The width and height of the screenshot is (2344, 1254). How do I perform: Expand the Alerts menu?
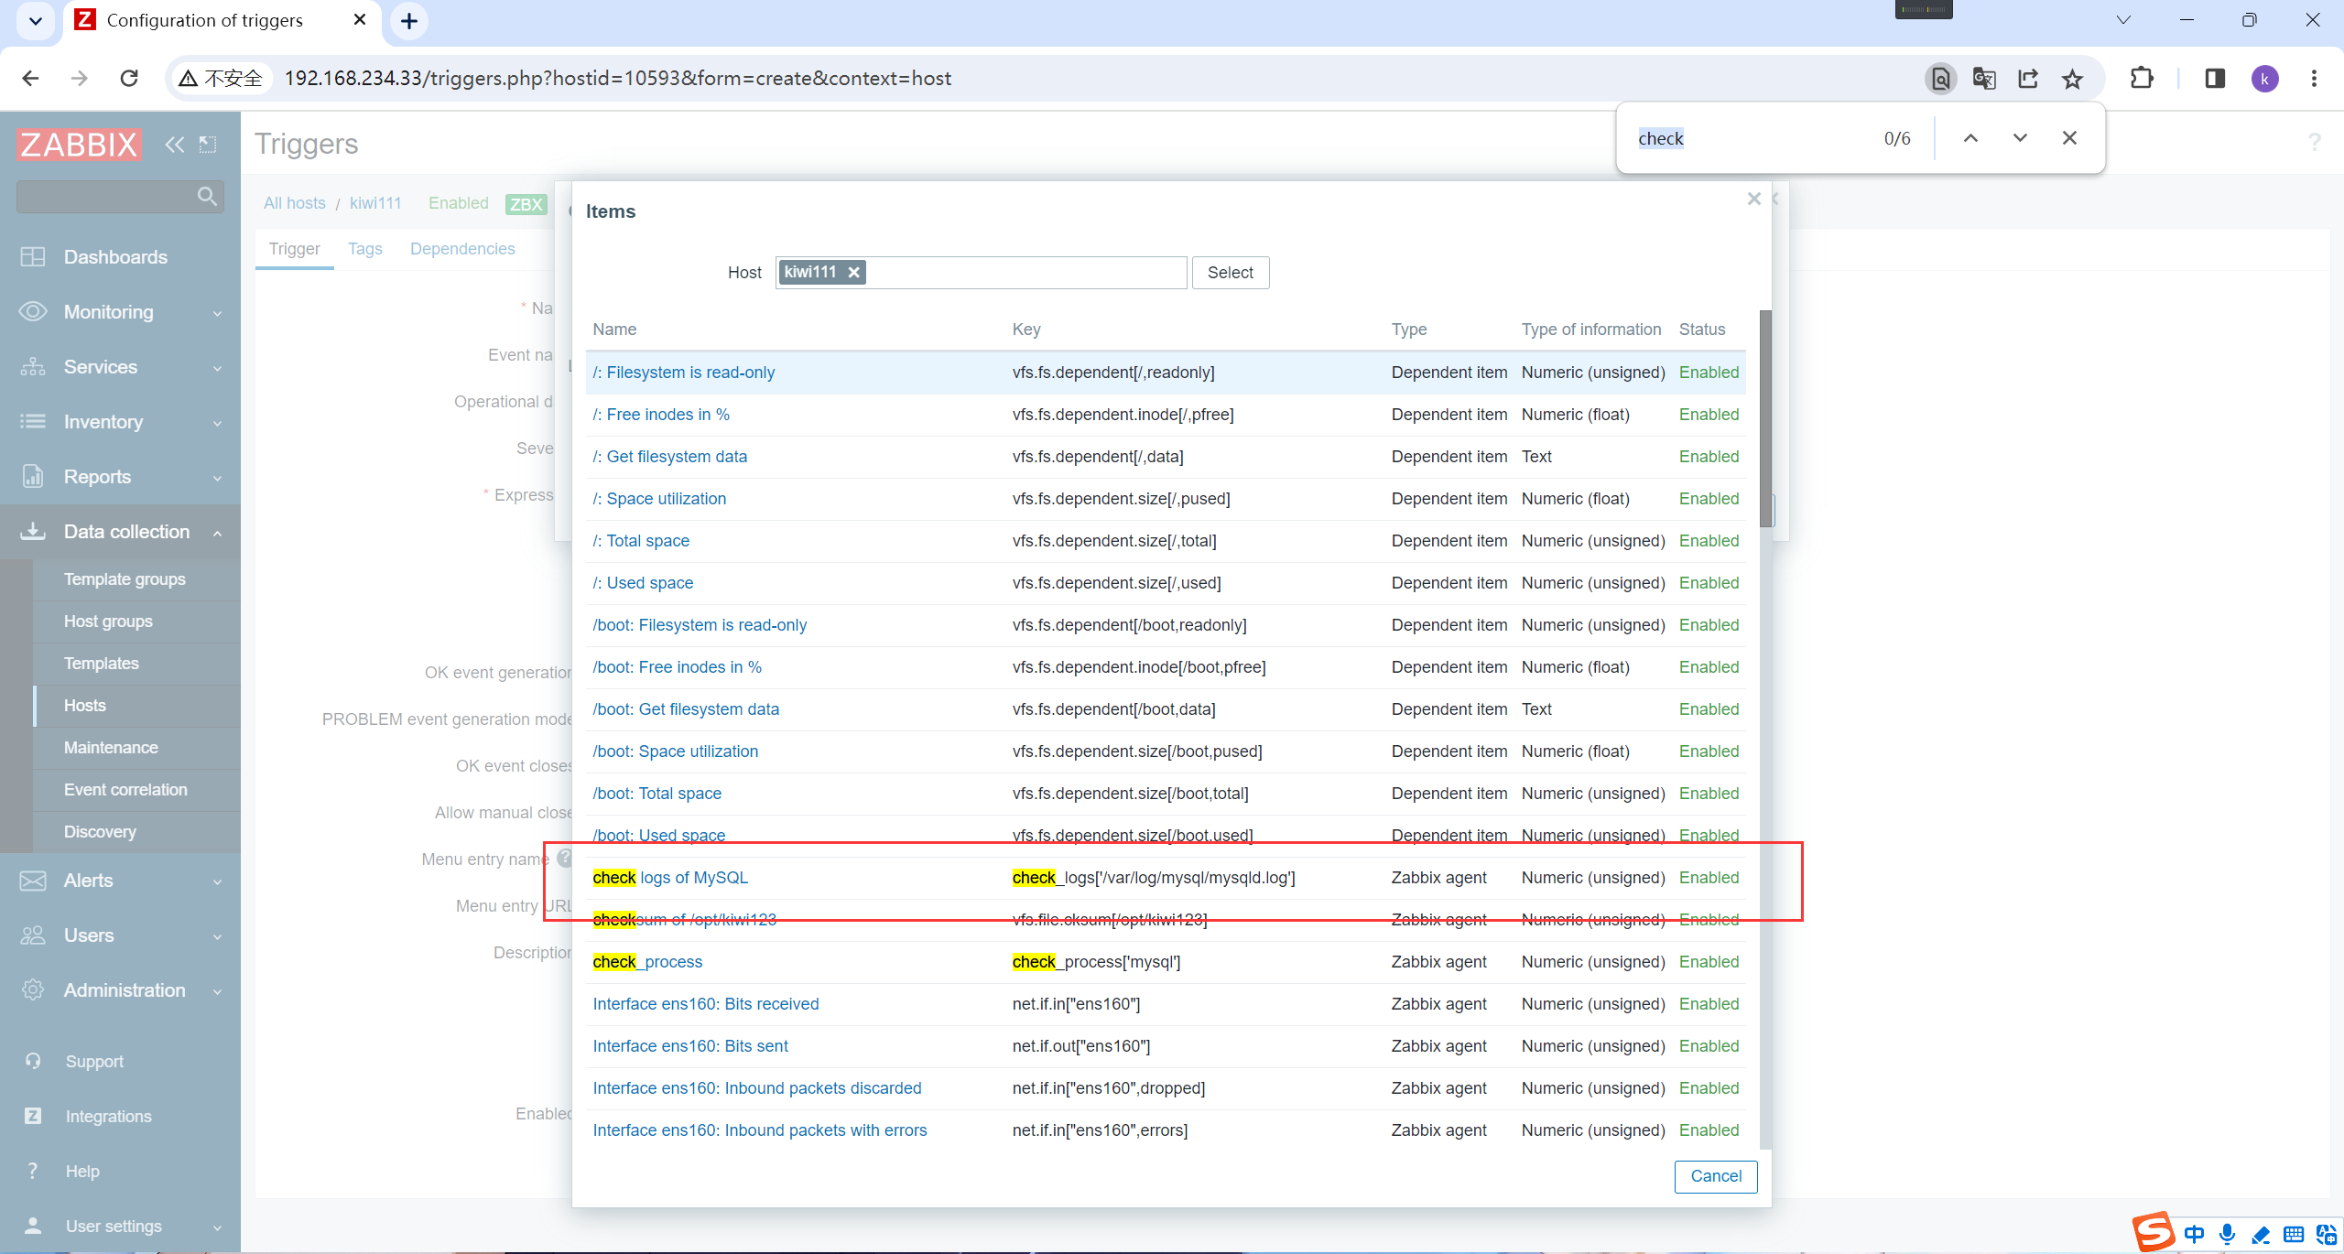120,881
